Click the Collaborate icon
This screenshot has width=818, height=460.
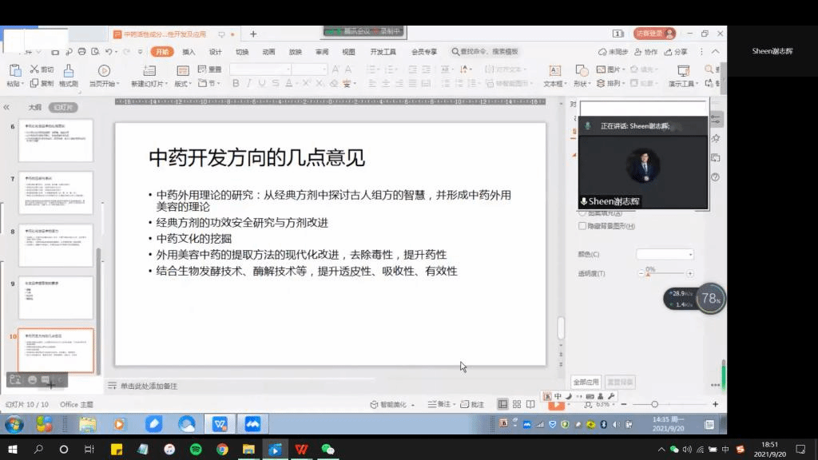[x=638, y=52]
